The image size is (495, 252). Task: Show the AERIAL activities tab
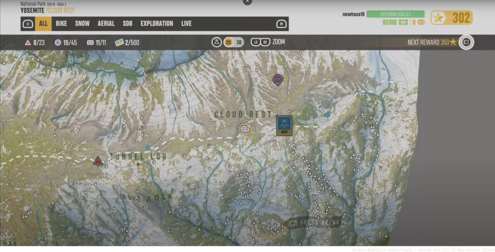[x=106, y=24]
